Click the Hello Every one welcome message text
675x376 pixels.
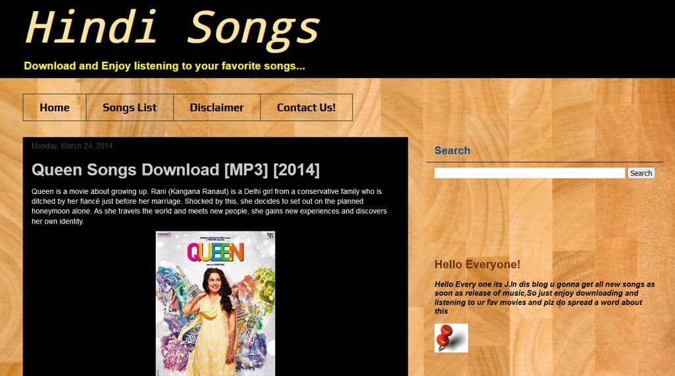click(x=545, y=298)
